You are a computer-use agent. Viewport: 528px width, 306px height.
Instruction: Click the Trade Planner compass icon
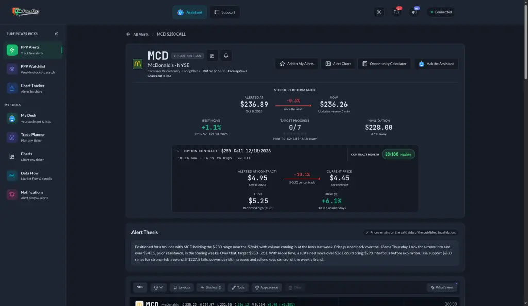tap(12, 137)
